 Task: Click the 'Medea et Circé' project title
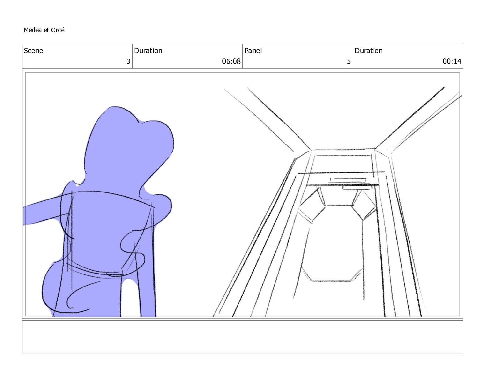tap(44, 30)
